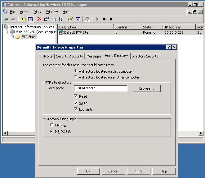Sort by the State column header
The image size is (205, 178).
(152, 27)
